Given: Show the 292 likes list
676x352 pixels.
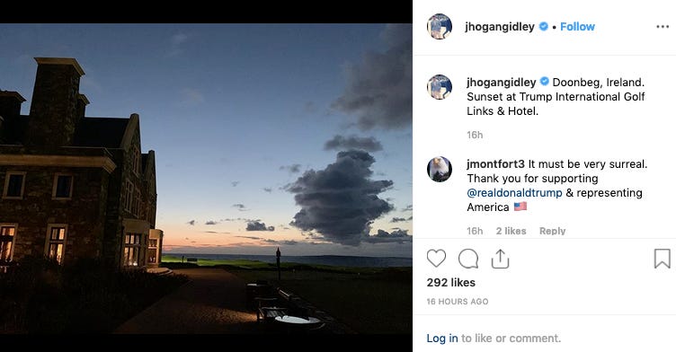Looking at the screenshot, I should point(451,283).
